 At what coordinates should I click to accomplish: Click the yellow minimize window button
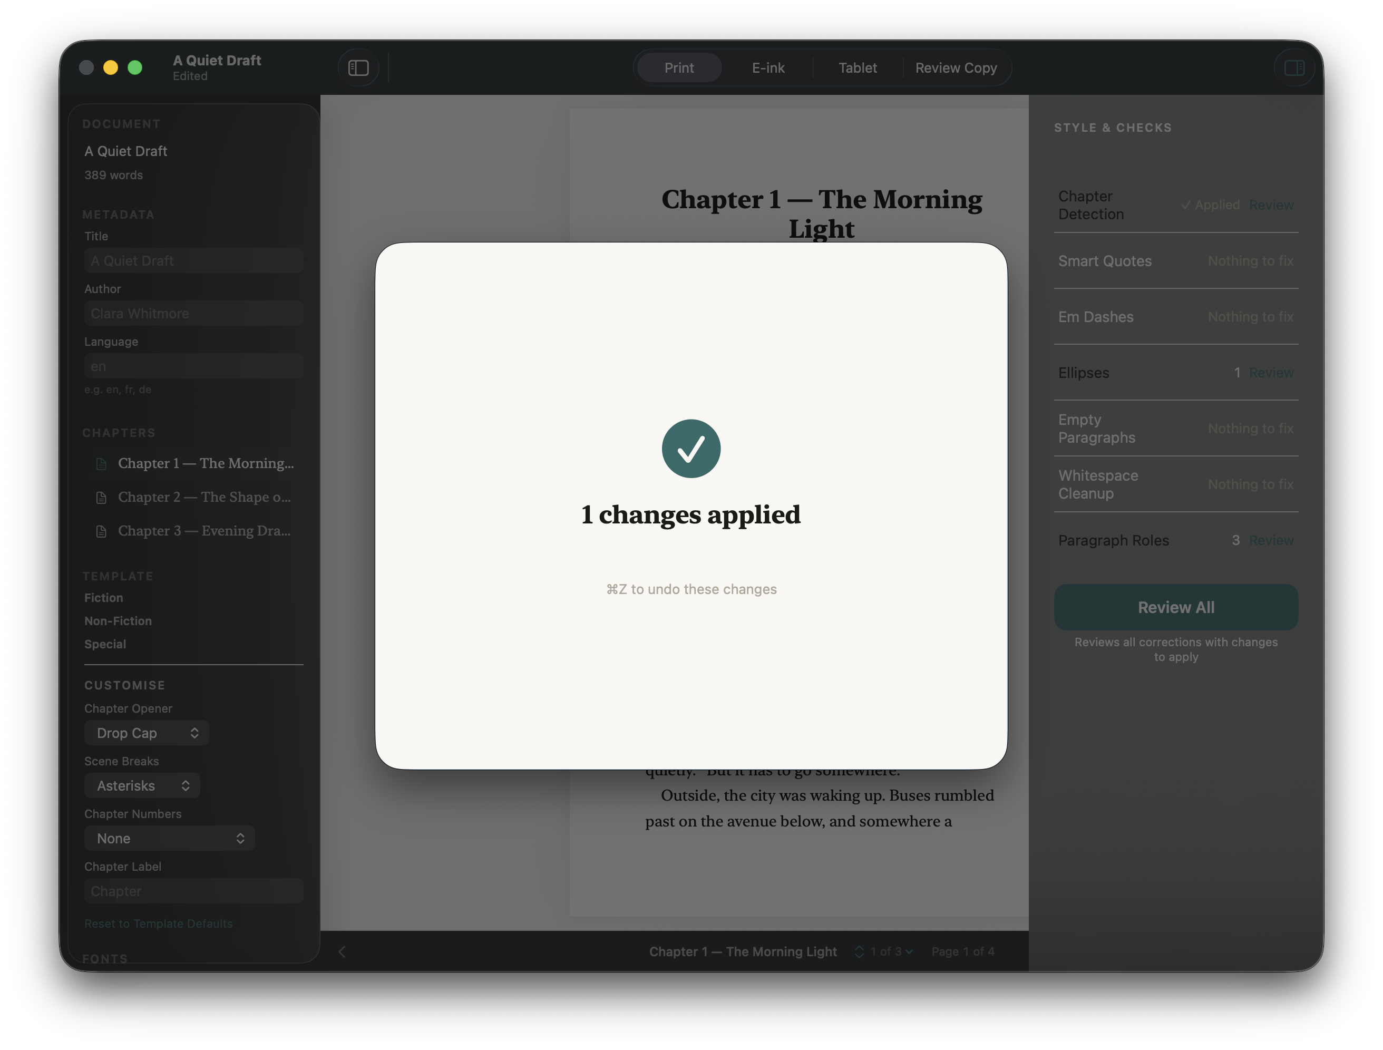point(111,67)
